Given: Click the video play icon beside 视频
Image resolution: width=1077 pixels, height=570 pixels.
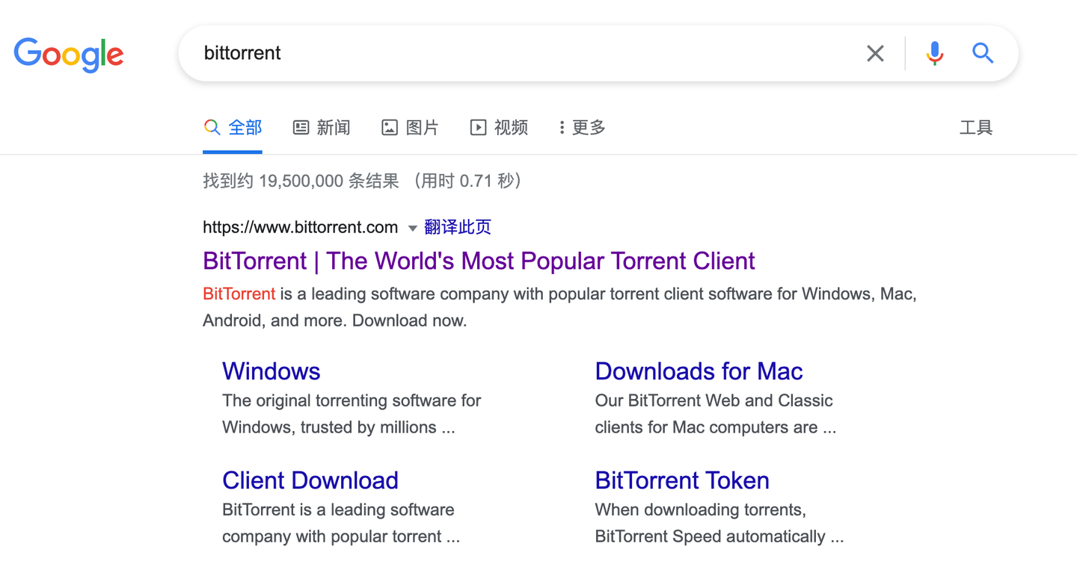Looking at the screenshot, I should point(478,127).
